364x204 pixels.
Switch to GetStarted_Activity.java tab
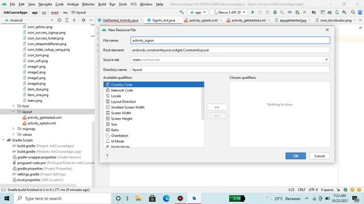click(x=120, y=20)
